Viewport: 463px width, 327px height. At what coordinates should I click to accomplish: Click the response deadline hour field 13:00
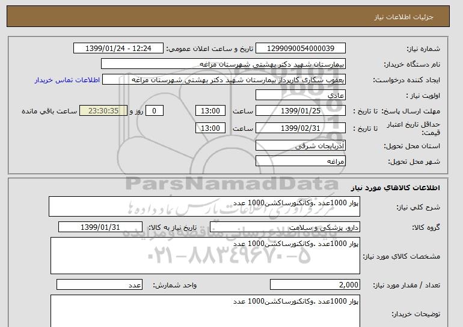click(211, 111)
